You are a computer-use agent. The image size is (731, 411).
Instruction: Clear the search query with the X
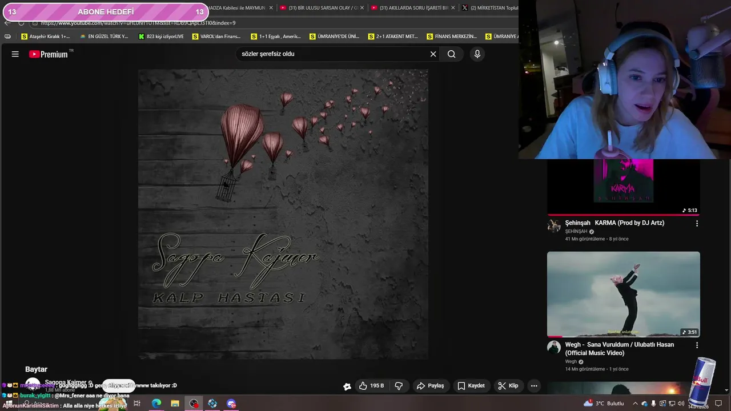(433, 54)
